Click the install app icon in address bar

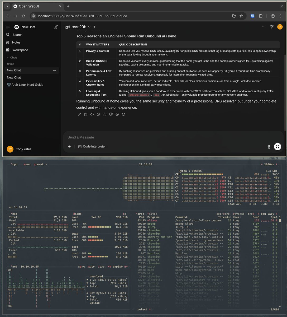click(x=234, y=16)
